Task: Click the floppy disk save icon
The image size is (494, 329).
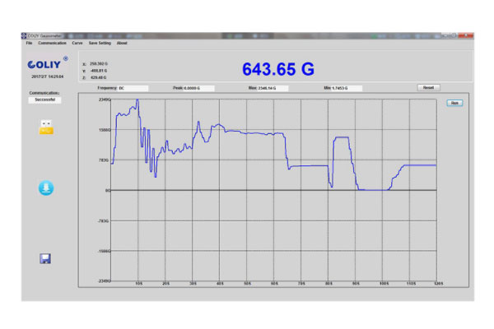Action: (x=46, y=259)
